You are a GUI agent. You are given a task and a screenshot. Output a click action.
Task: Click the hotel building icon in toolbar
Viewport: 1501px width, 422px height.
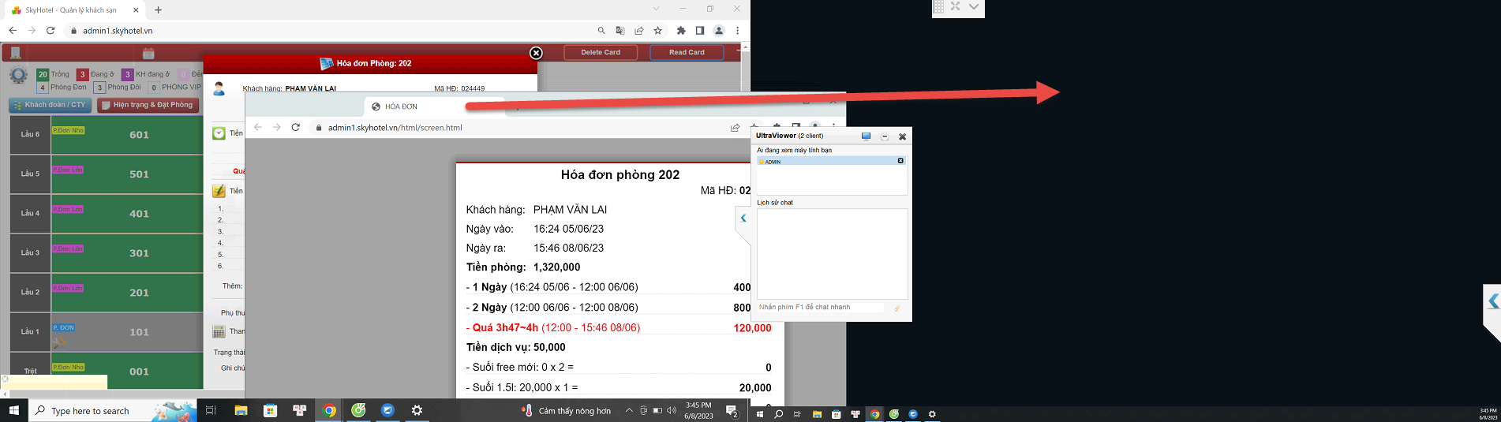click(15, 53)
